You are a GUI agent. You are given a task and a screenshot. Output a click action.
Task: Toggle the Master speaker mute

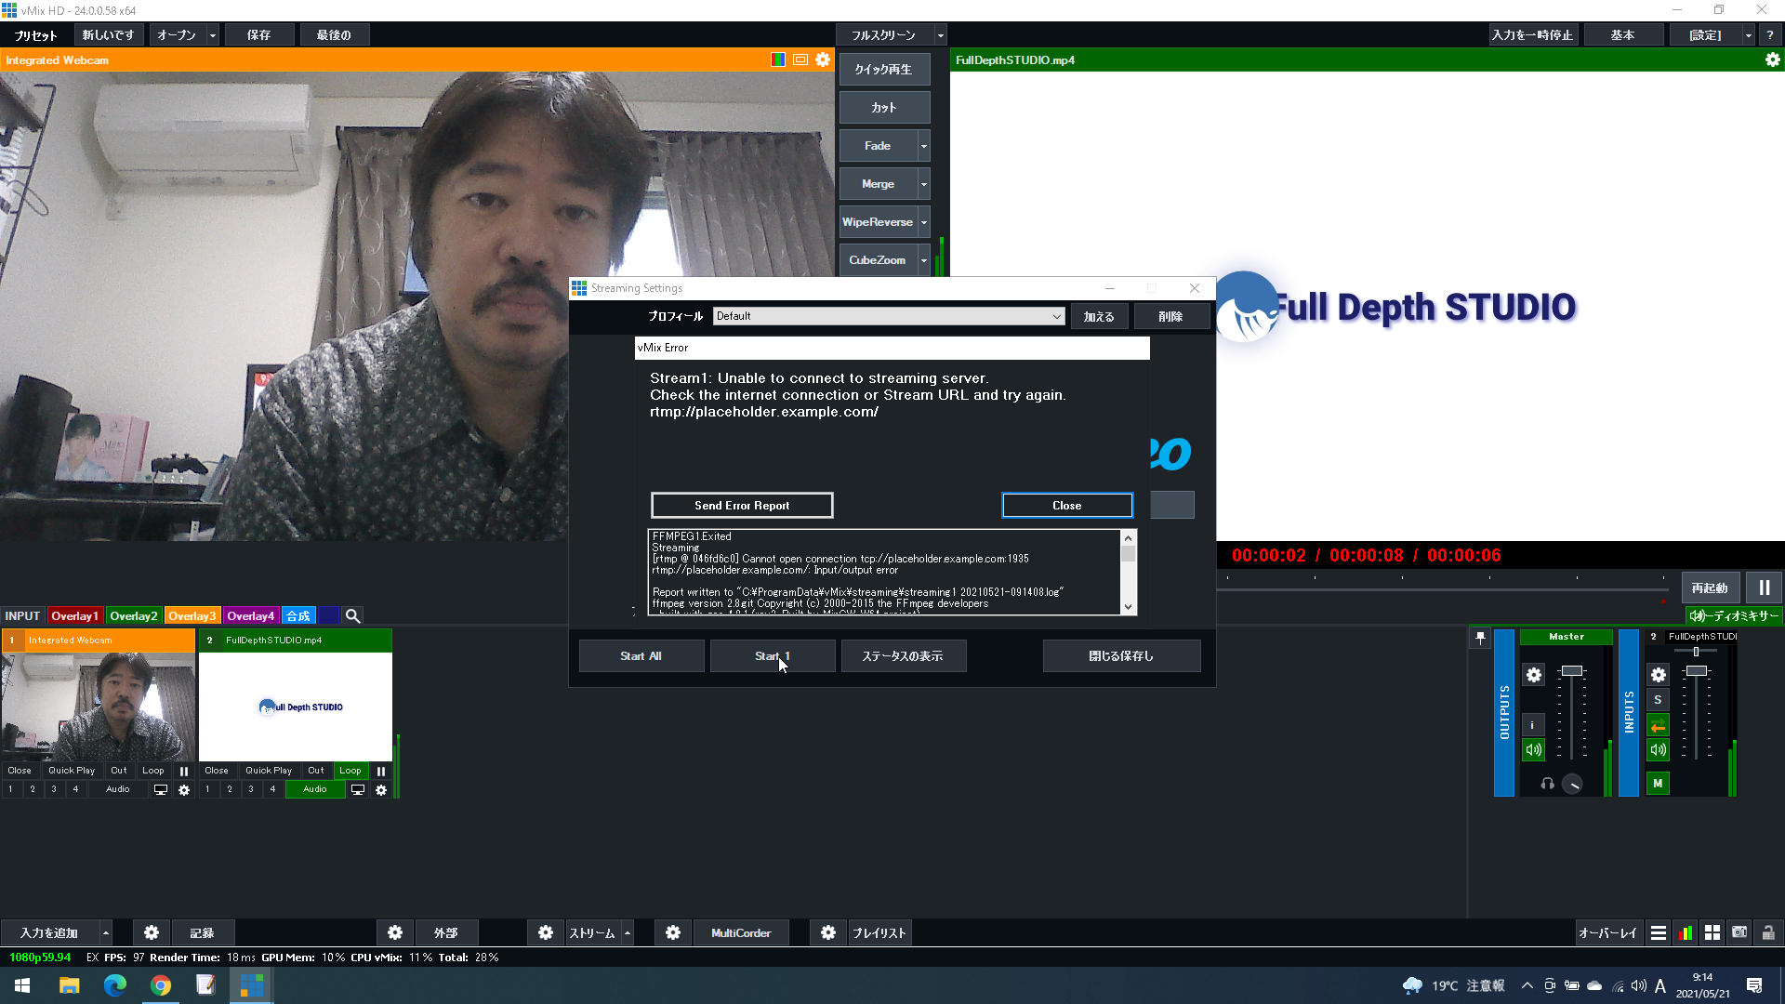(x=1533, y=749)
